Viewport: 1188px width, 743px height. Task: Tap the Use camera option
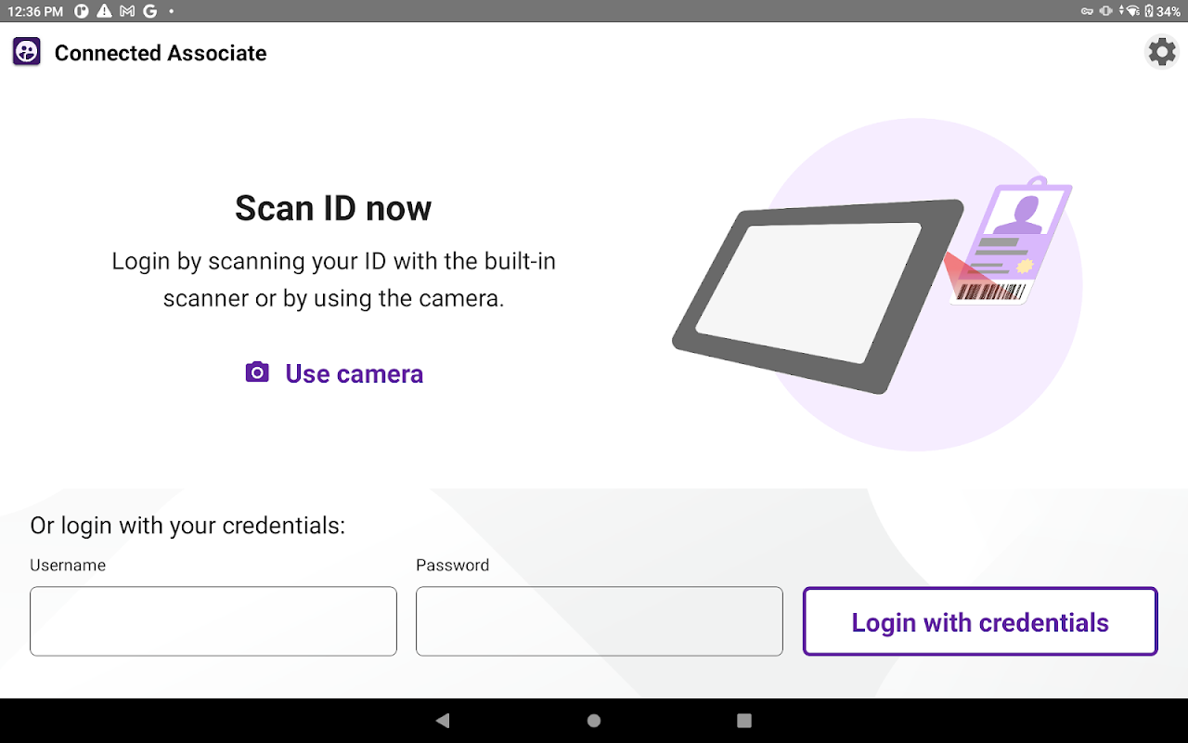point(334,373)
